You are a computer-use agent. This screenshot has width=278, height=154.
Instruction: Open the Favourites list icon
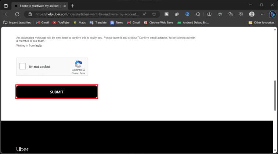220,14
